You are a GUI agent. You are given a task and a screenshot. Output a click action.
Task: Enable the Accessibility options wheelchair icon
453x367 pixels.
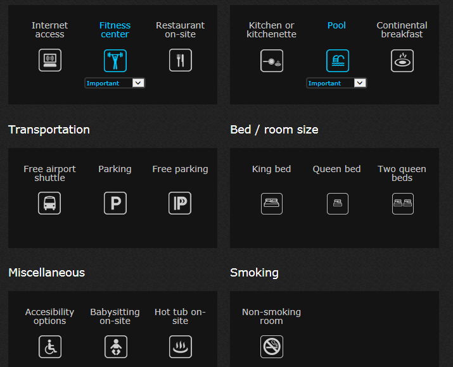[50, 347]
